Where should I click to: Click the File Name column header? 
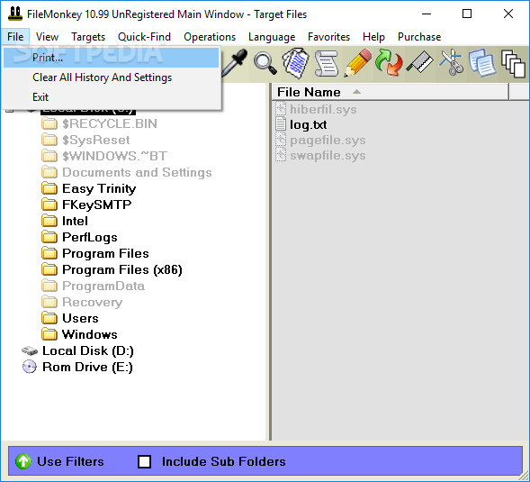pyautogui.click(x=390, y=92)
